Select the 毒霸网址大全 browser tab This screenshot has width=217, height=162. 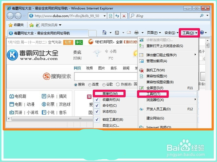tap(48, 33)
